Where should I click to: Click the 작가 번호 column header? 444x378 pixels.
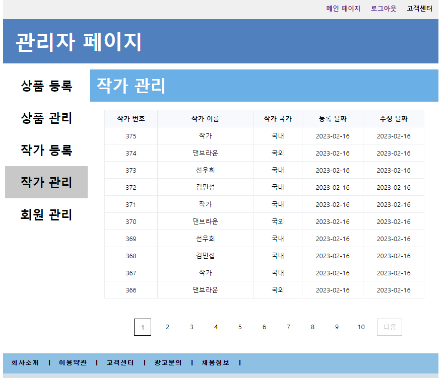tap(131, 119)
